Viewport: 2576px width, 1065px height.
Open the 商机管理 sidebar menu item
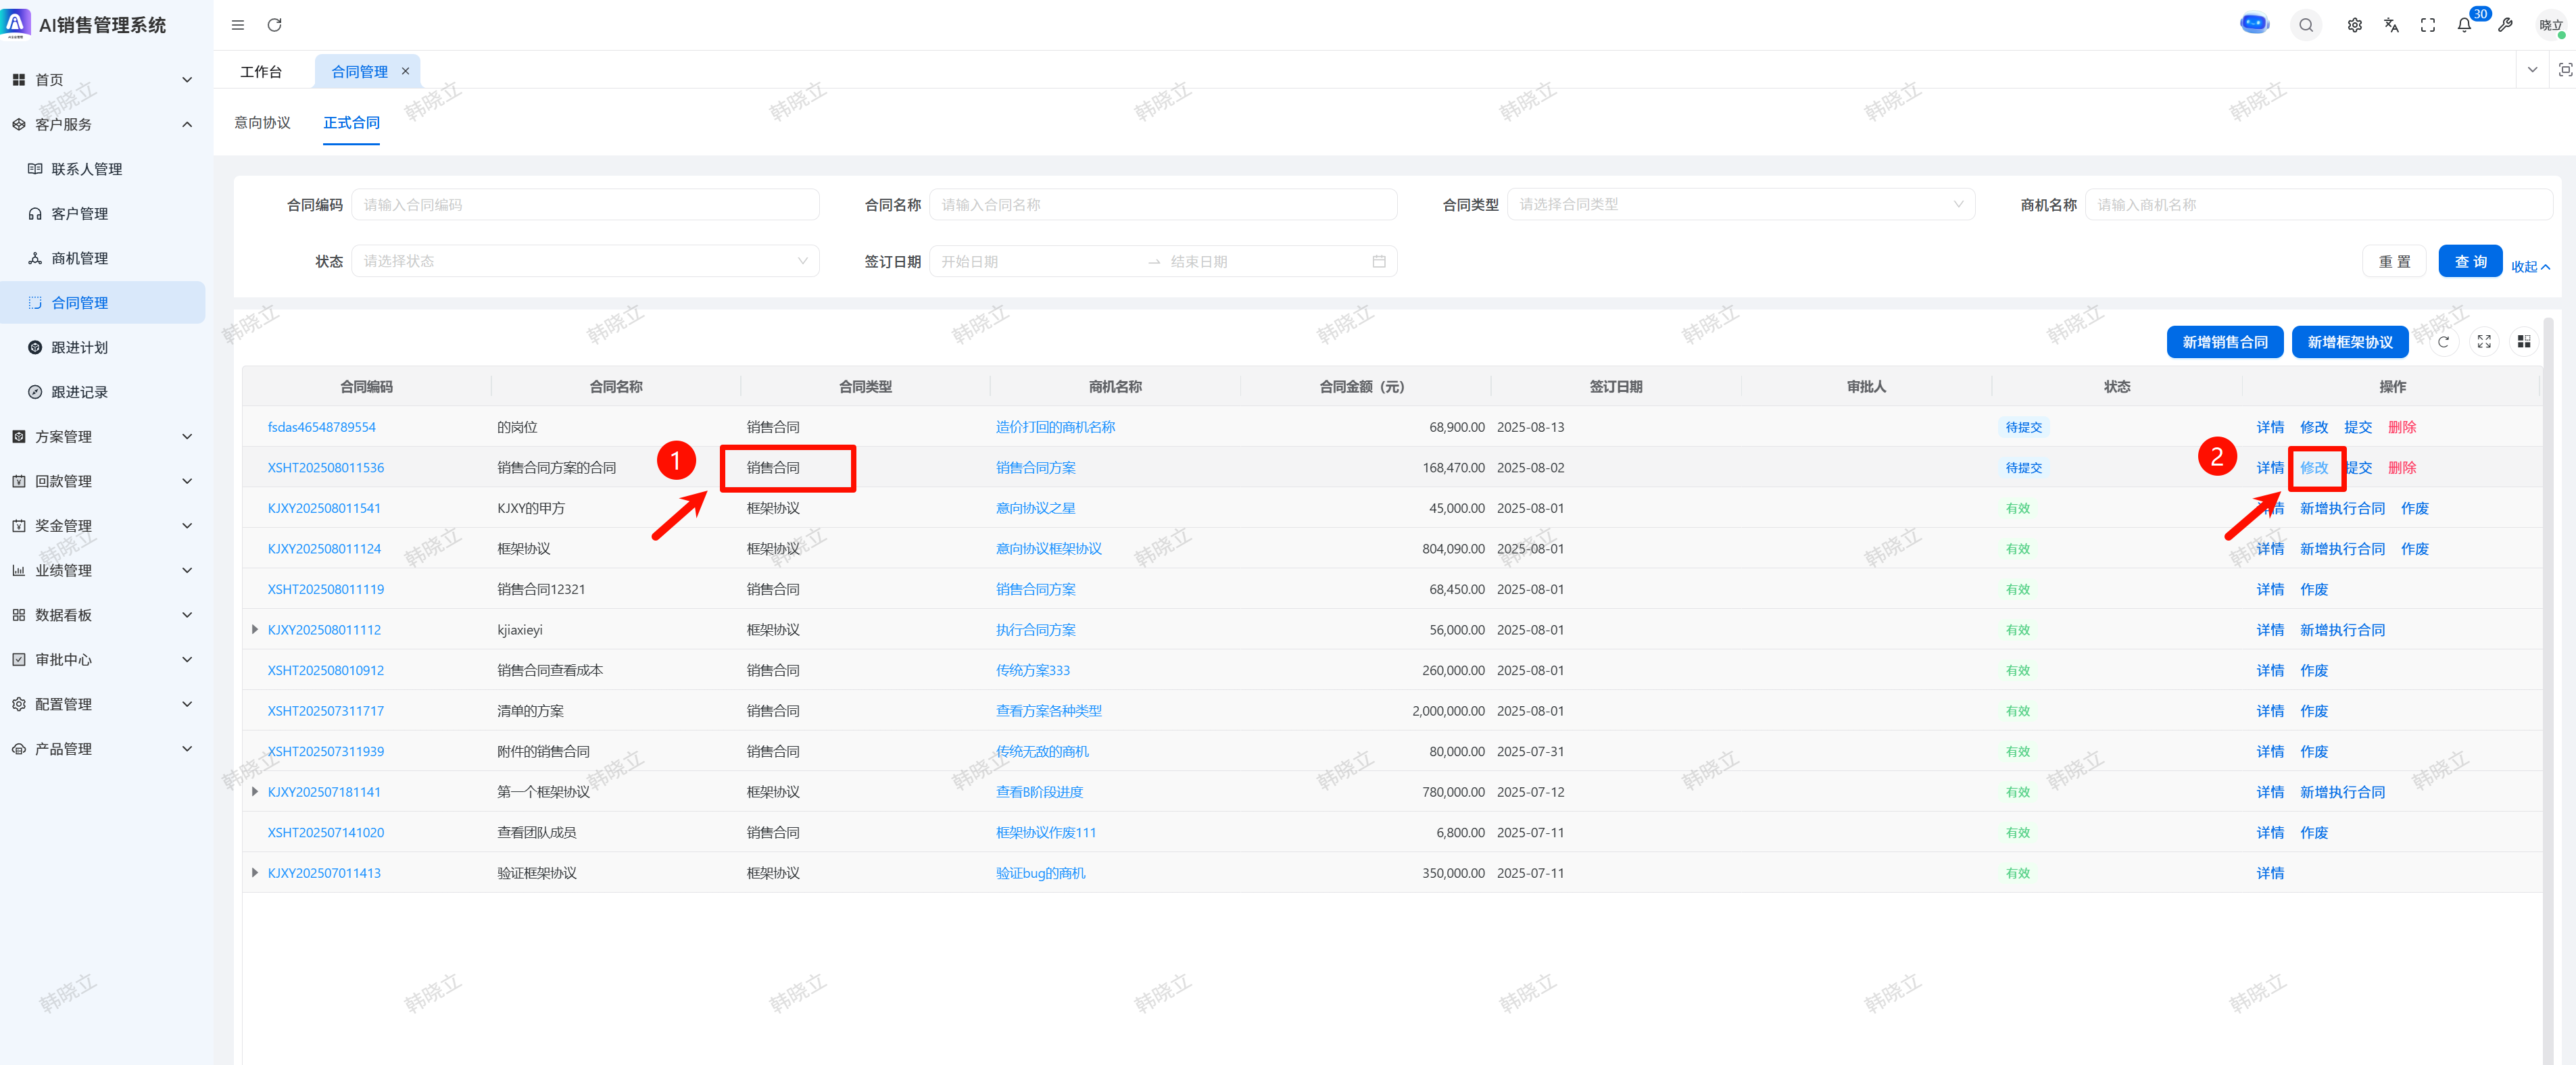coord(79,258)
